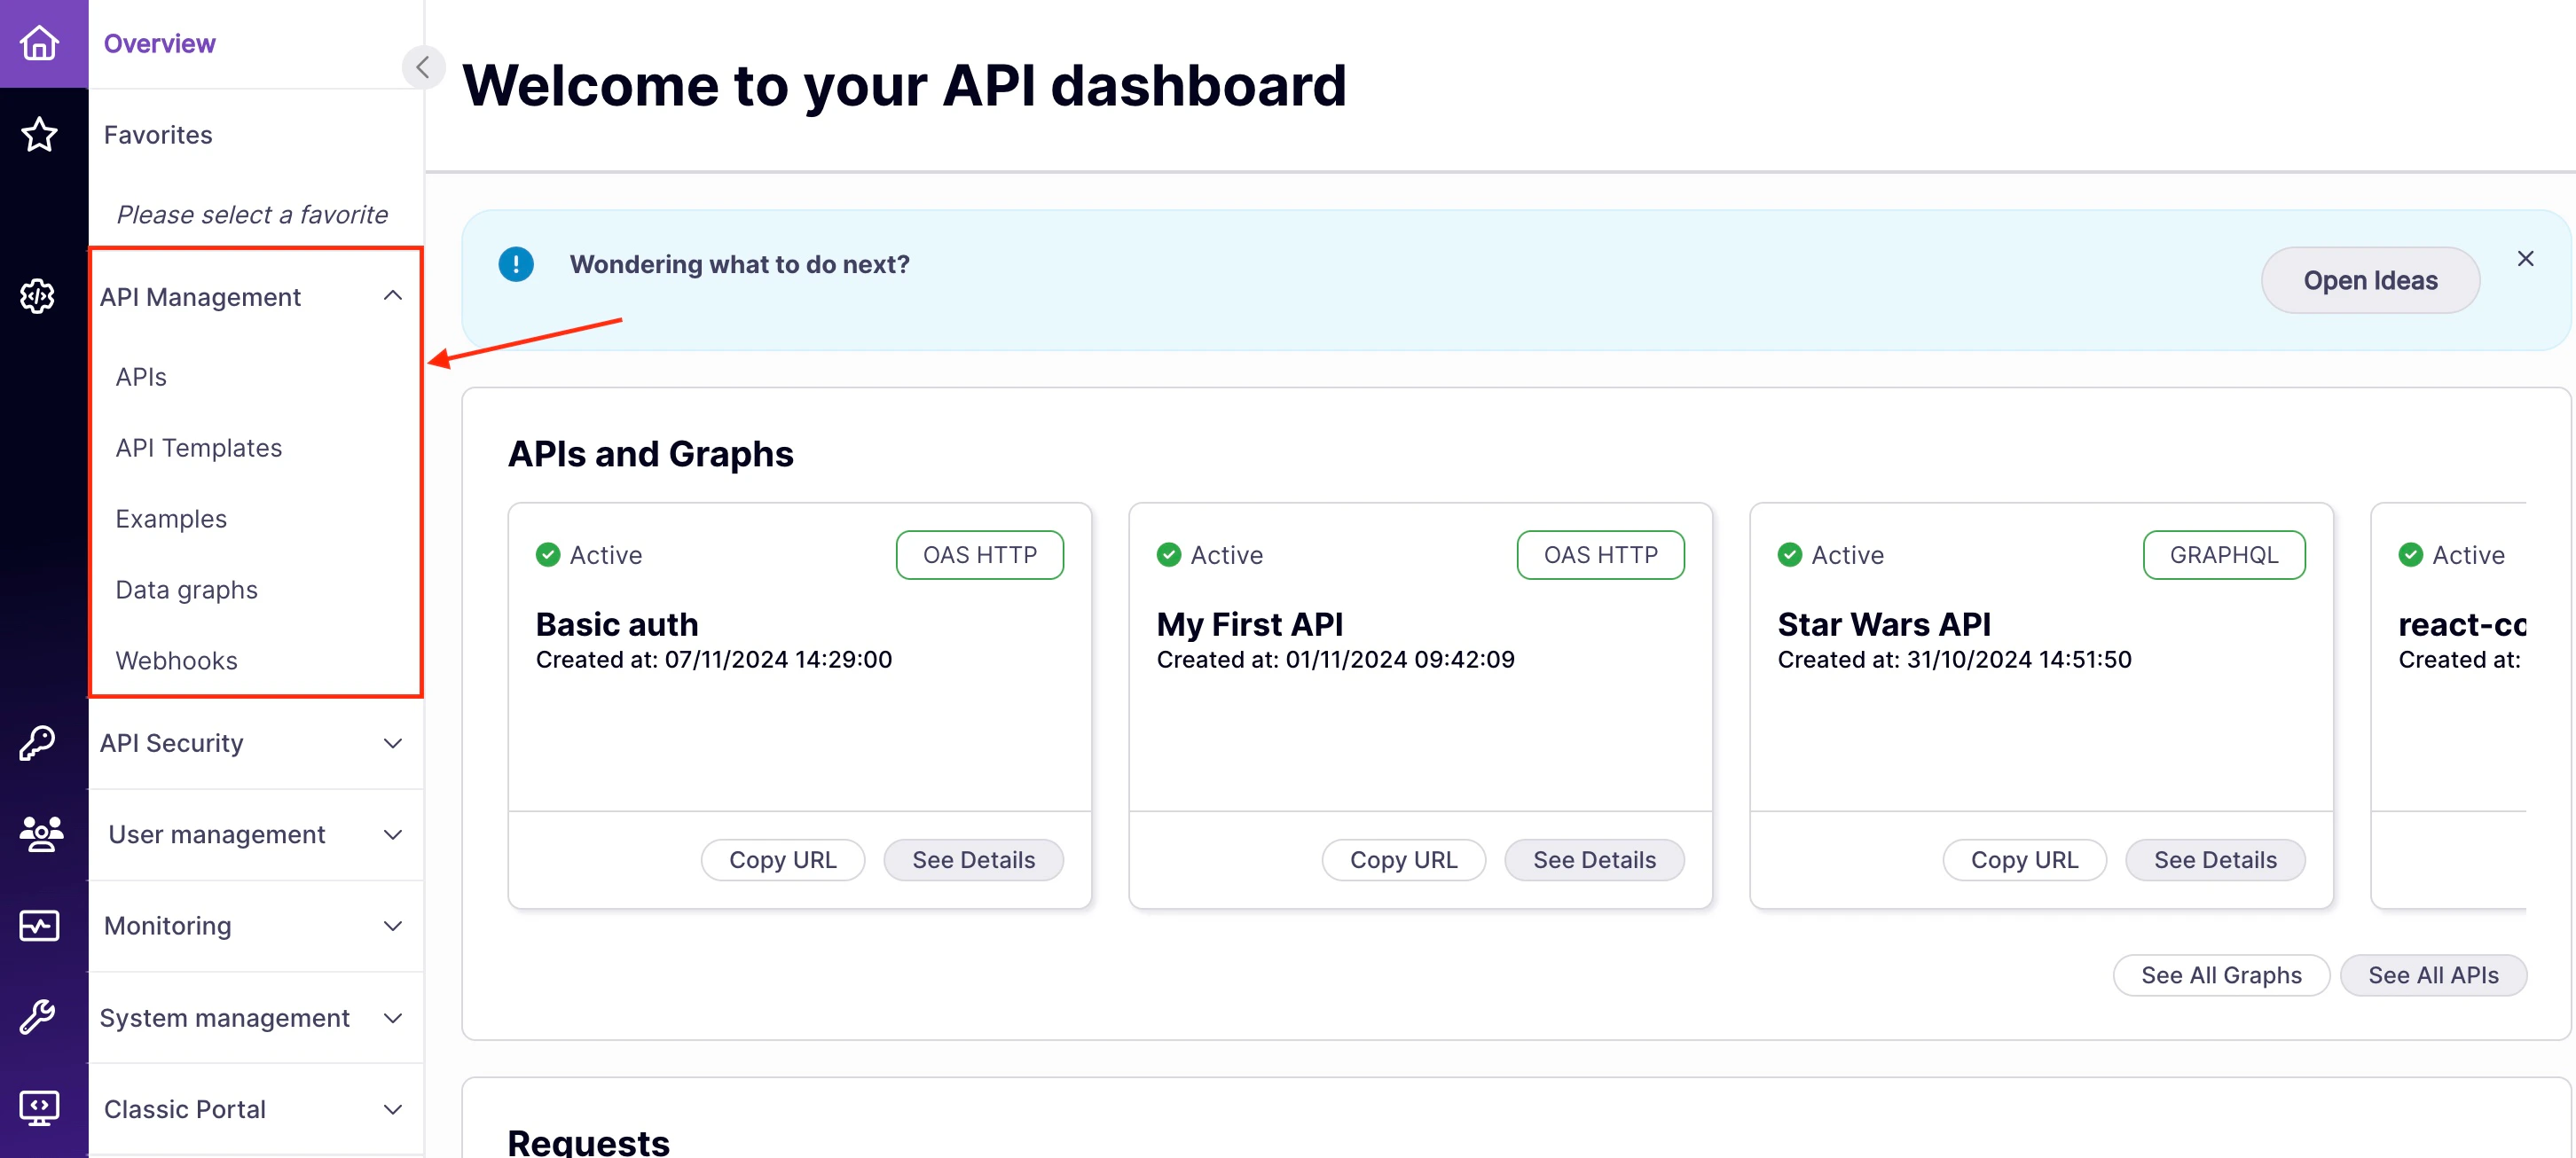
Task: Dismiss the Wondering what to do banner
Action: [x=2526, y=258]
